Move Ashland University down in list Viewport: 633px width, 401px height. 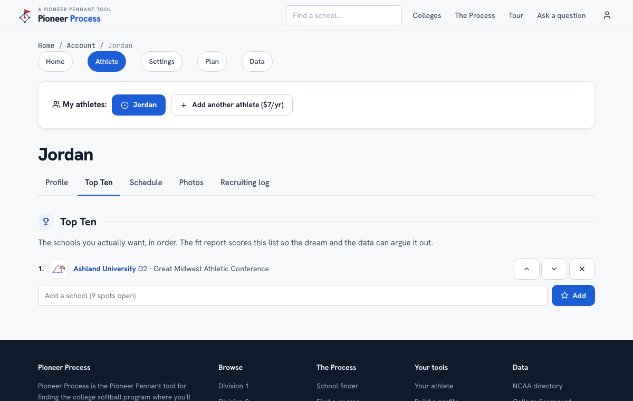point(554,269)
